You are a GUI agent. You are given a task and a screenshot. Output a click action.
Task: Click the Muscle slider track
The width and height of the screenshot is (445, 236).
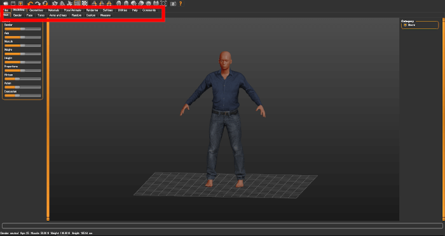(23, 46)
